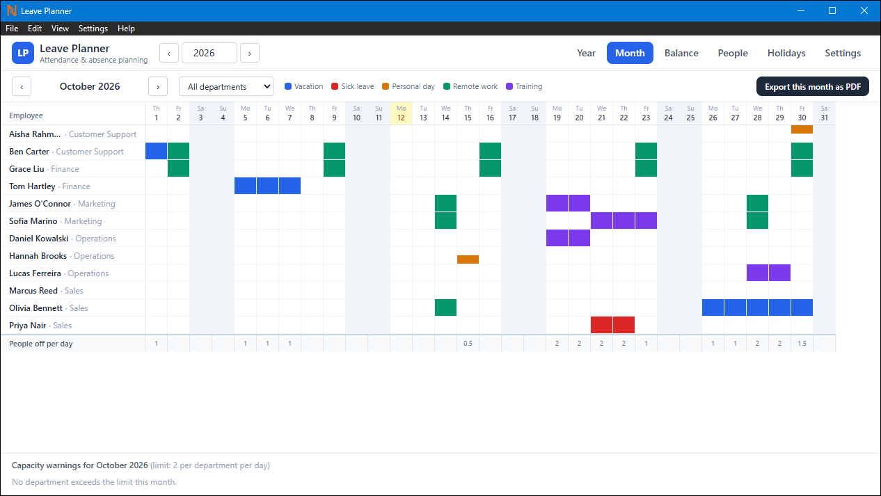Screen dimensions: 881x496
Task: Click the purple Training legend swatch
Action: 509,86
